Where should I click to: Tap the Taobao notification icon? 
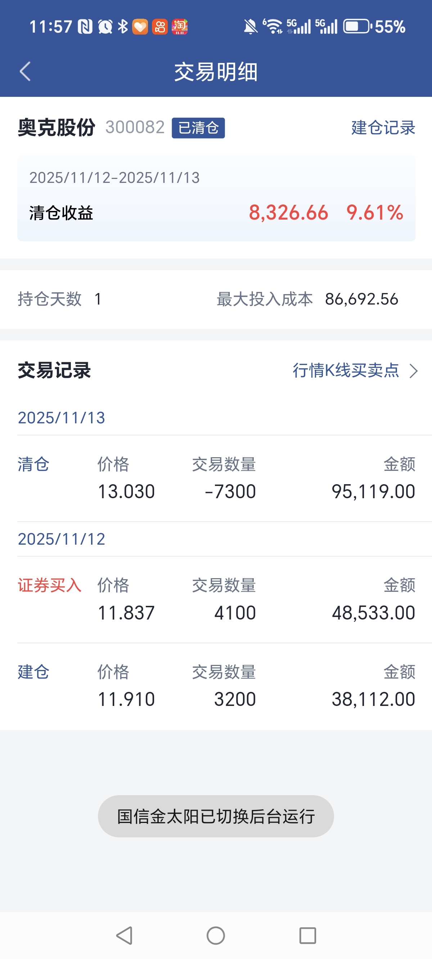(180, 27)
